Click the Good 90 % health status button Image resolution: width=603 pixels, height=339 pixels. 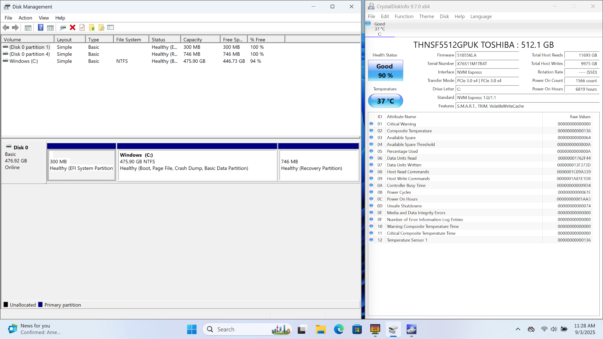coord(385,70)
